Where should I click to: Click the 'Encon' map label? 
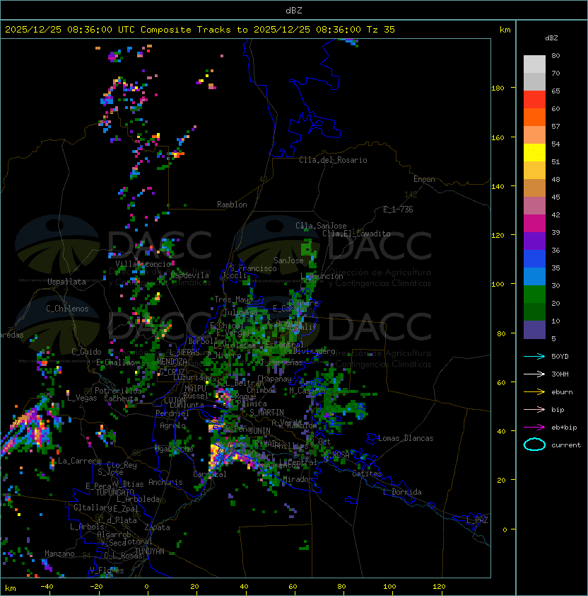coord(424,179)
